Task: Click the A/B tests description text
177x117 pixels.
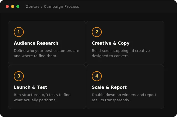Action: [x=42, y=97]
